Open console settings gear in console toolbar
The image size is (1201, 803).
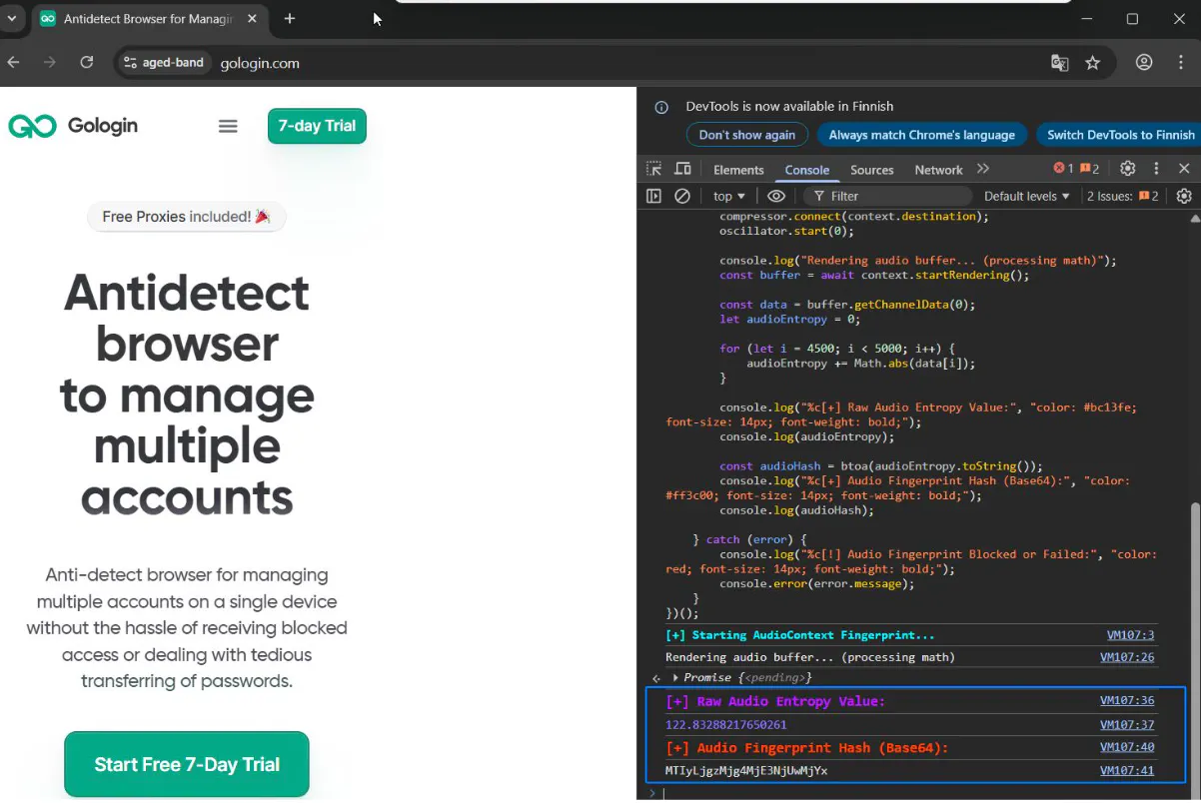1185,196
